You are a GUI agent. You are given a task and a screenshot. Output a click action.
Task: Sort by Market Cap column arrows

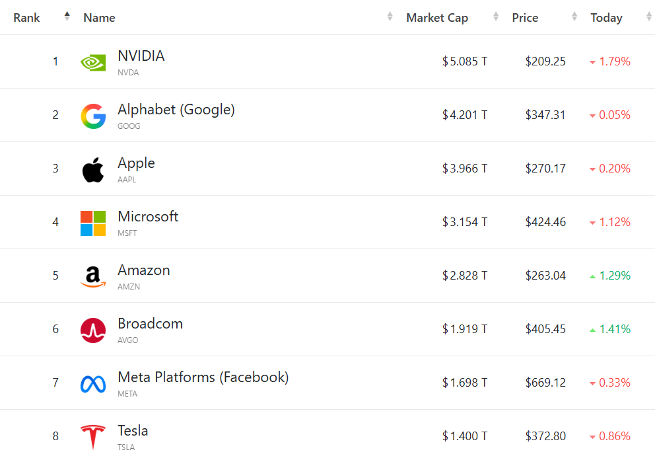[x=495, y=17]
